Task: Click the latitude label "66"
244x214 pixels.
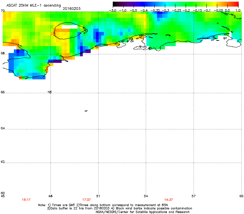Action: (3, 92)
